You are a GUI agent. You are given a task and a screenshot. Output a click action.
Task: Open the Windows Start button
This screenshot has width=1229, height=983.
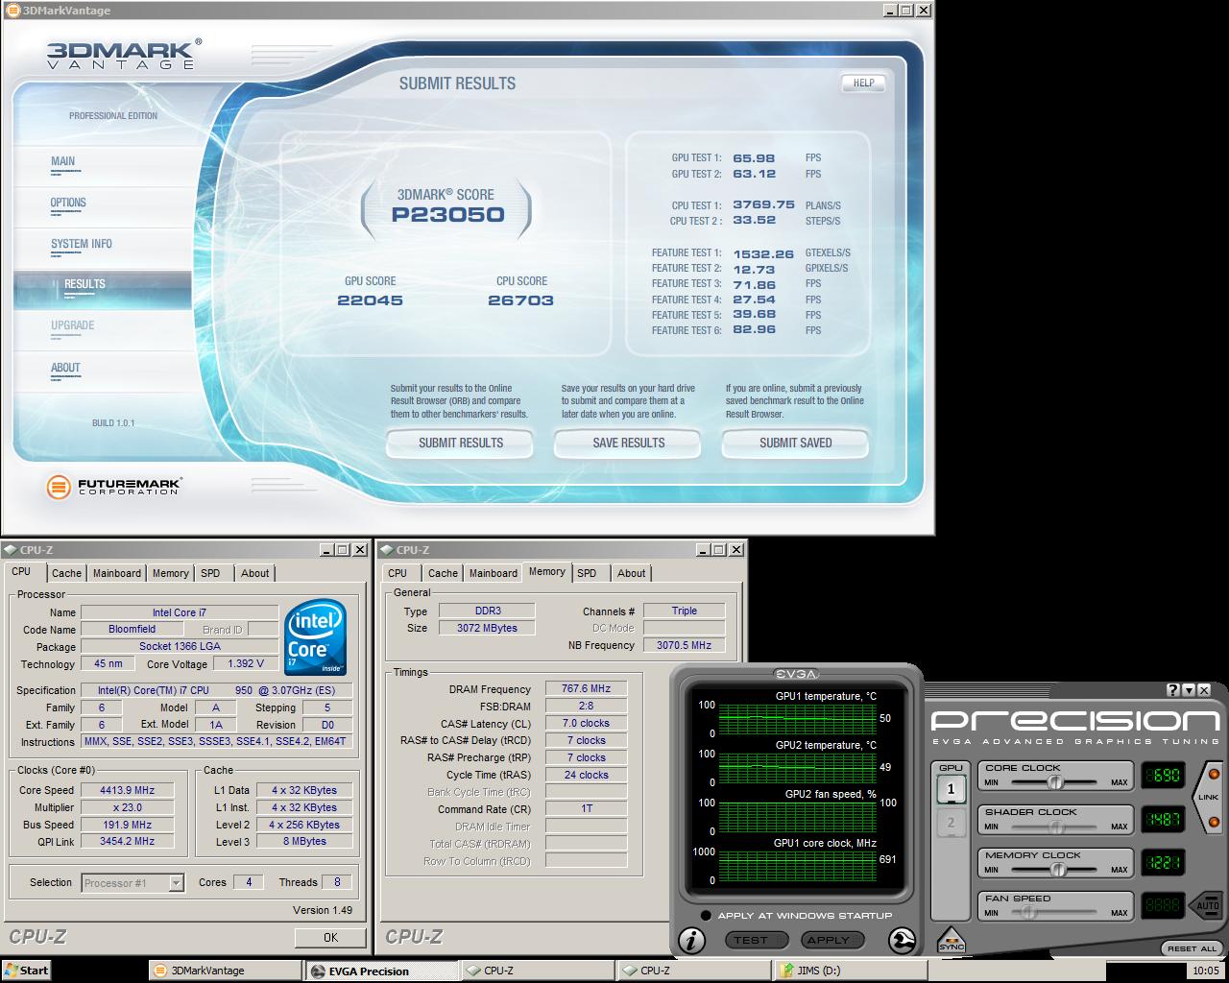point(27,971)
